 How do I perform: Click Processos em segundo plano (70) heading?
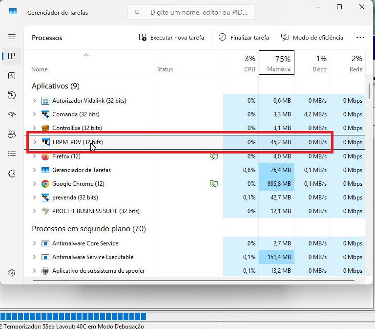(x=89, y=229)
